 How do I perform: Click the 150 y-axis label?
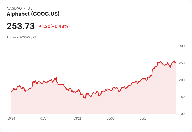[x=182, y=97]
